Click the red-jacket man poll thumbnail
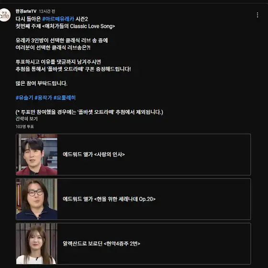The image size is (268, 268). click(37, 155)
